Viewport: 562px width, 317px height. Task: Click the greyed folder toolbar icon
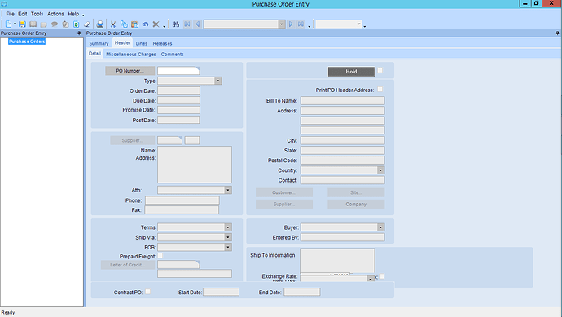[44, 24]
